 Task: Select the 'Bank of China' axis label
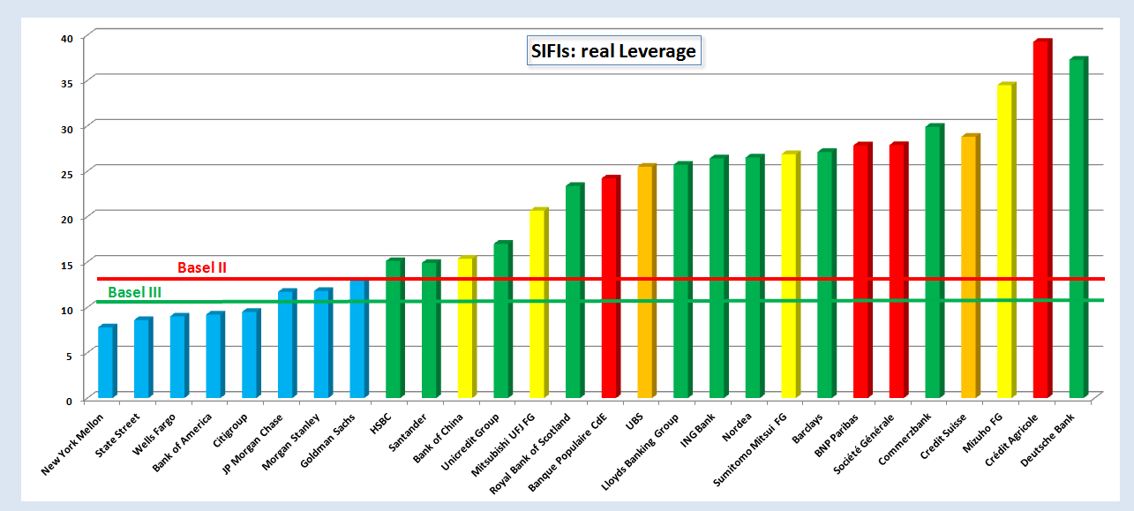point(439,438)
